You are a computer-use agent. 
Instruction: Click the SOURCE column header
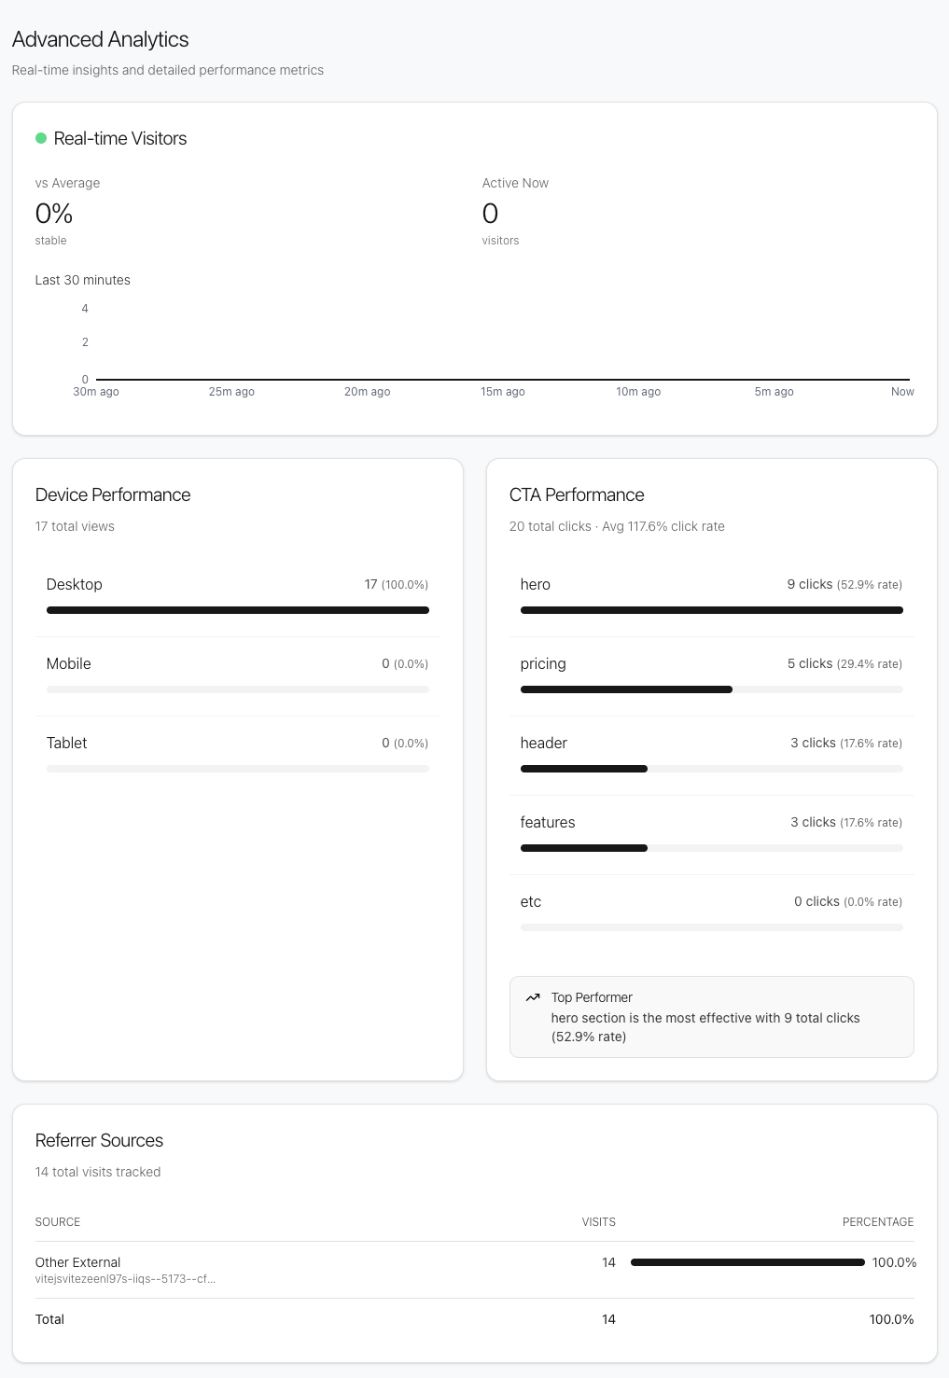(x=58, y=1222)
